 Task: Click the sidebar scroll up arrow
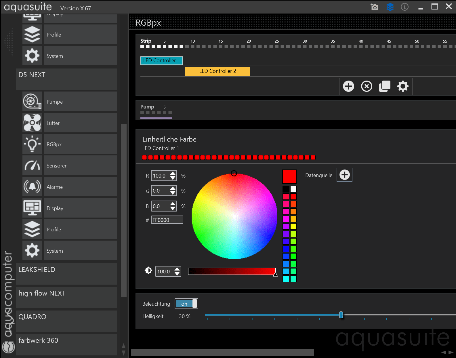point(123,346)
